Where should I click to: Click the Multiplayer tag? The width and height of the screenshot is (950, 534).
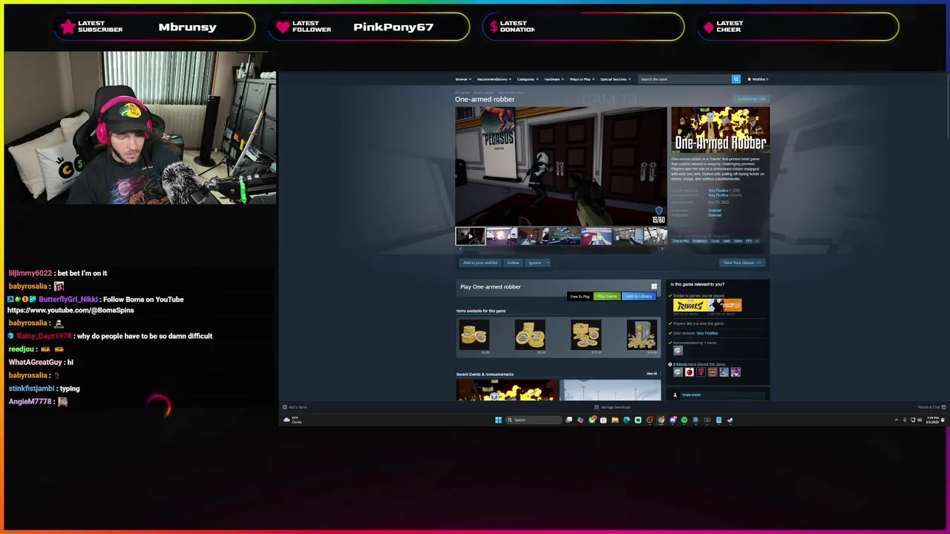click(700, 241)
